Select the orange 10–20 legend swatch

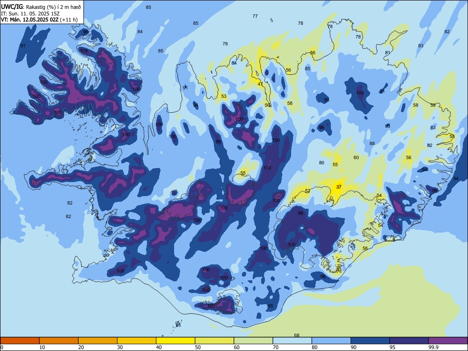tap(59, 341)
